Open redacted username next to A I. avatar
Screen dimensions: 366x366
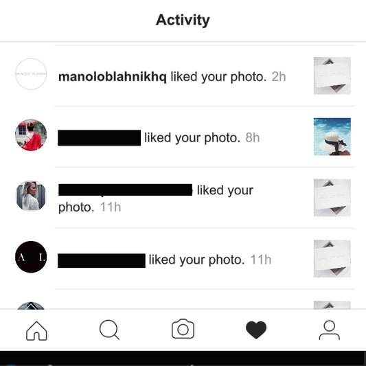point(102,260)
